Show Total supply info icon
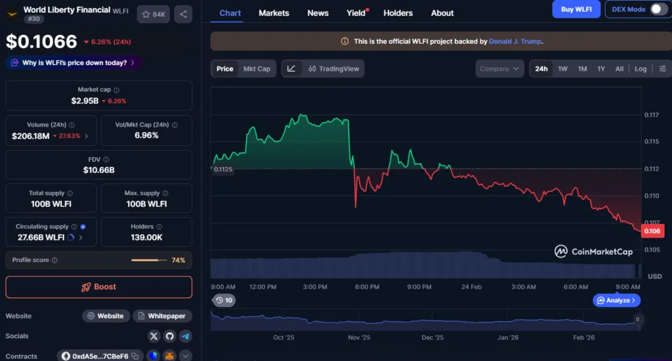Viewport: 672px width, 361px height. click(70, 193)
